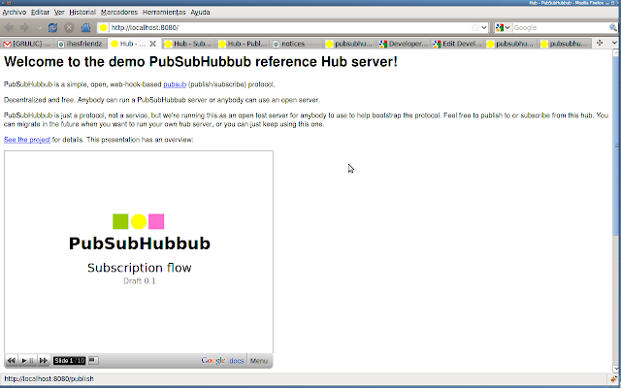Open the Ayuda menu
621x388 pixels.
click(200, 13)
